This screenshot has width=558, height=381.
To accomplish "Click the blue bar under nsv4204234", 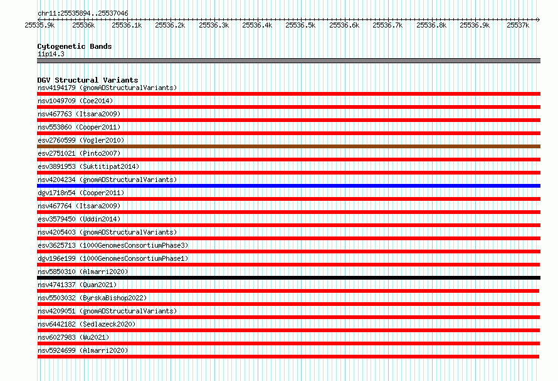I will pyautogui.click(x=288, y=186).
